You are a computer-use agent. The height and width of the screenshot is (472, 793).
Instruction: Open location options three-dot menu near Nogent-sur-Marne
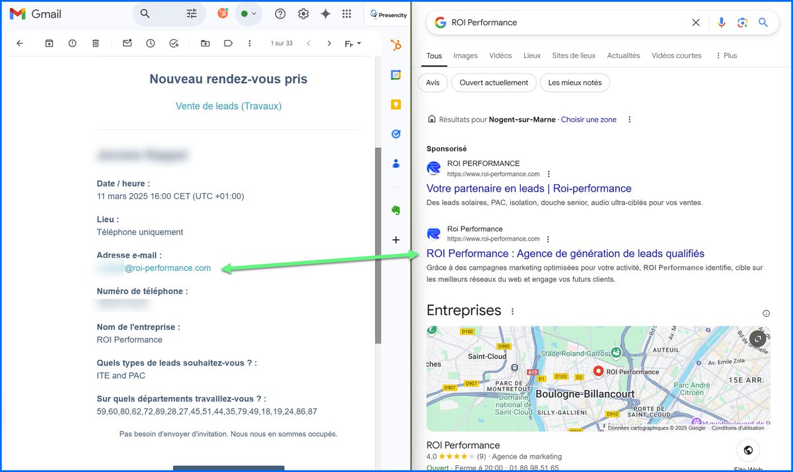[630, 120]
